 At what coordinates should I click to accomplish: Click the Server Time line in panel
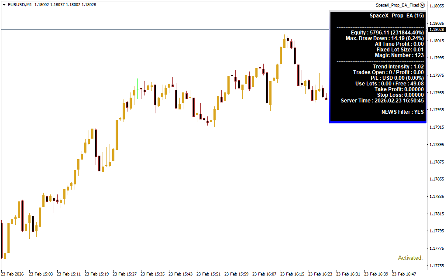(x=382, y=101)
